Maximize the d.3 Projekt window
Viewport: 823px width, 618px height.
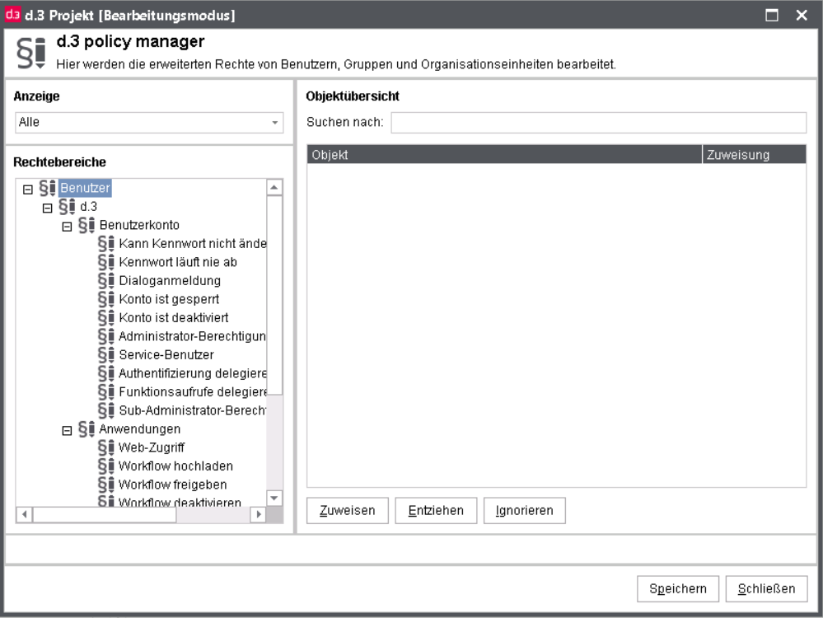772,15
